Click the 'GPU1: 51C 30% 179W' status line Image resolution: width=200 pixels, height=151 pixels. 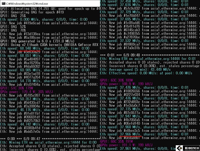[16, 88]
